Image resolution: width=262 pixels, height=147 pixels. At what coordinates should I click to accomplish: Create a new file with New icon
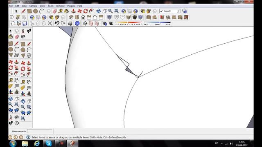point(13,23)
